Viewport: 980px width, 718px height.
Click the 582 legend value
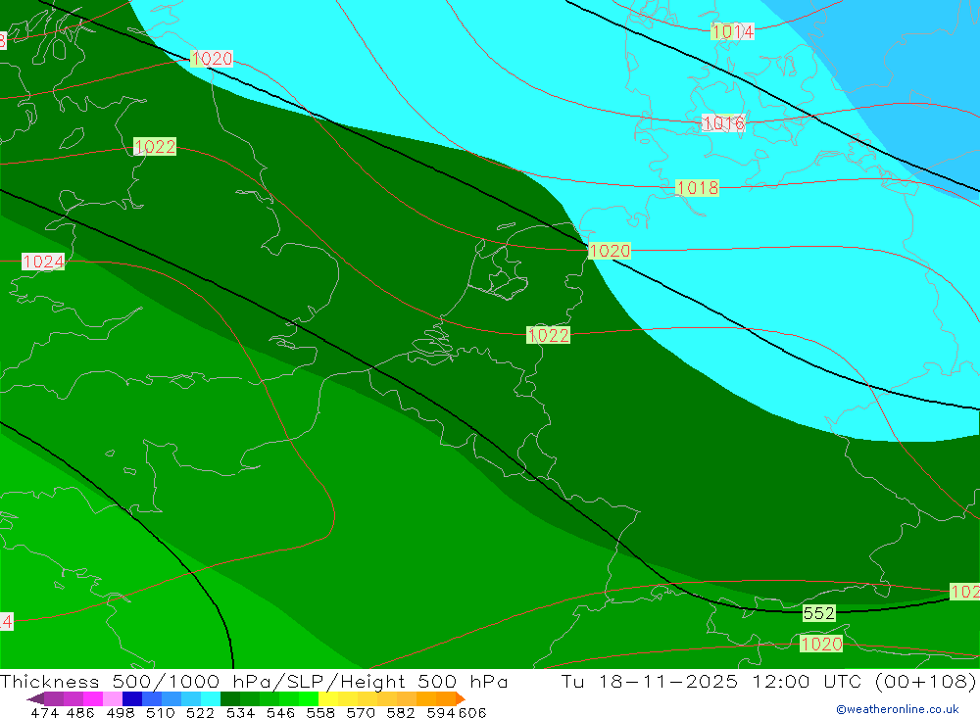click(401, 712)
